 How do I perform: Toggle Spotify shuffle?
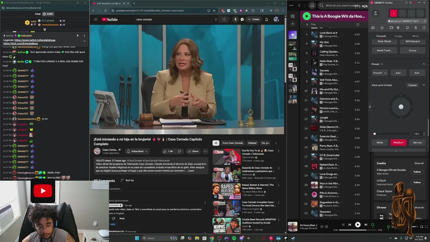click(343, 225)
